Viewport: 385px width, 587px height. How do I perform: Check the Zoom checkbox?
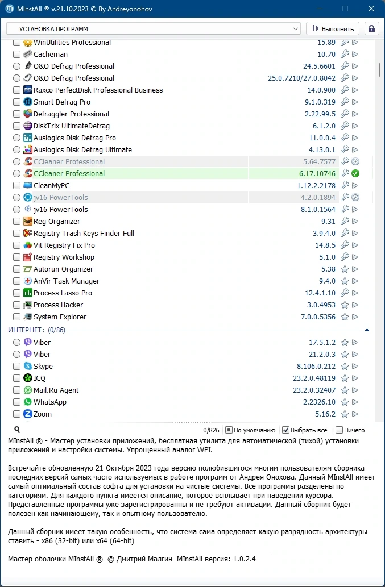(x=16, y=414)
